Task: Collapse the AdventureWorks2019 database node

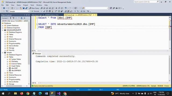Action: 3,30
